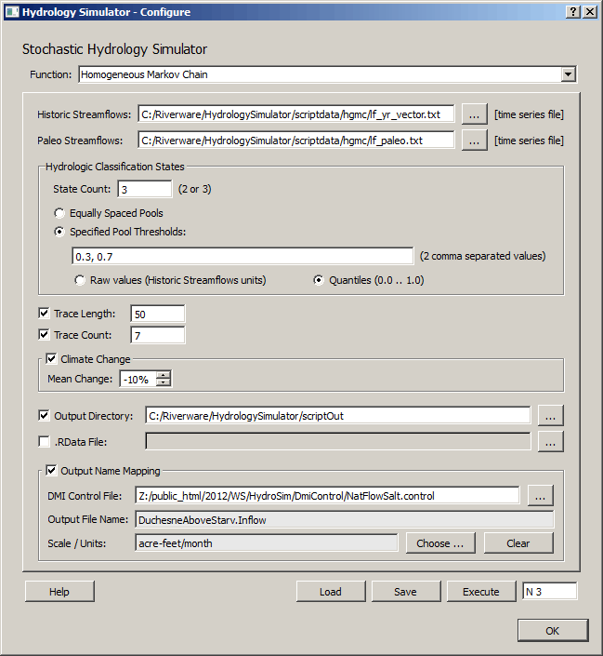Viewport: 603px width, 656px height.
Task: Enable the .RData File checkbox
Action: click(x=44, y=441)
